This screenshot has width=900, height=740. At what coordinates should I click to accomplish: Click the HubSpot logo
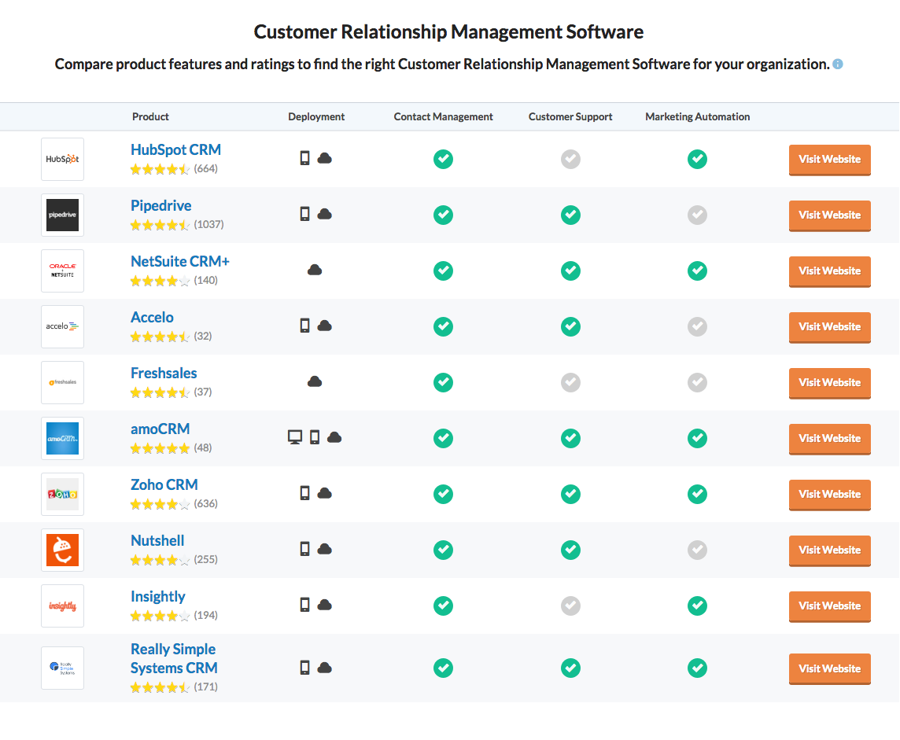coord(62,159)
